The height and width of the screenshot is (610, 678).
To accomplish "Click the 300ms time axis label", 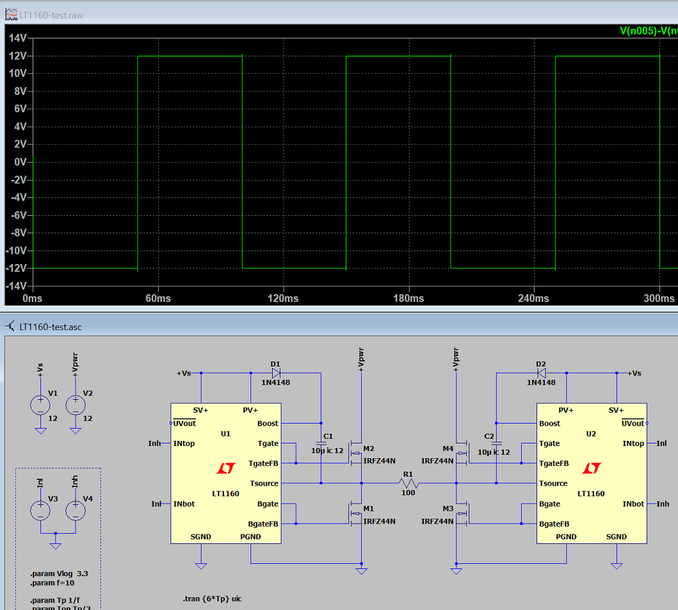I will point(659,298).
